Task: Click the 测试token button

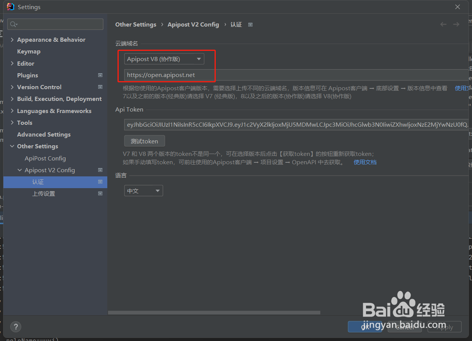Action: pos(144,141)
